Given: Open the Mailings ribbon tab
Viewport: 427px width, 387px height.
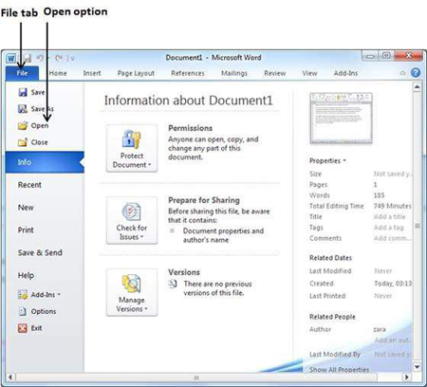Looking at the screenshot, I should point(234,73).
